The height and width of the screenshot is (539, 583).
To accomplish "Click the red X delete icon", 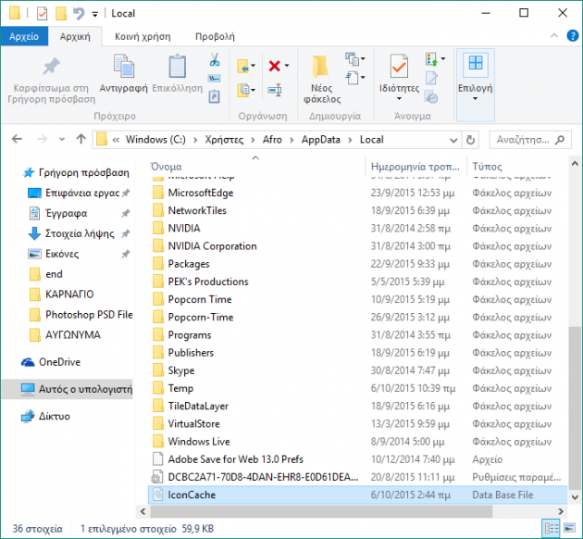I will pyautogui.click(x=275, y=66).
